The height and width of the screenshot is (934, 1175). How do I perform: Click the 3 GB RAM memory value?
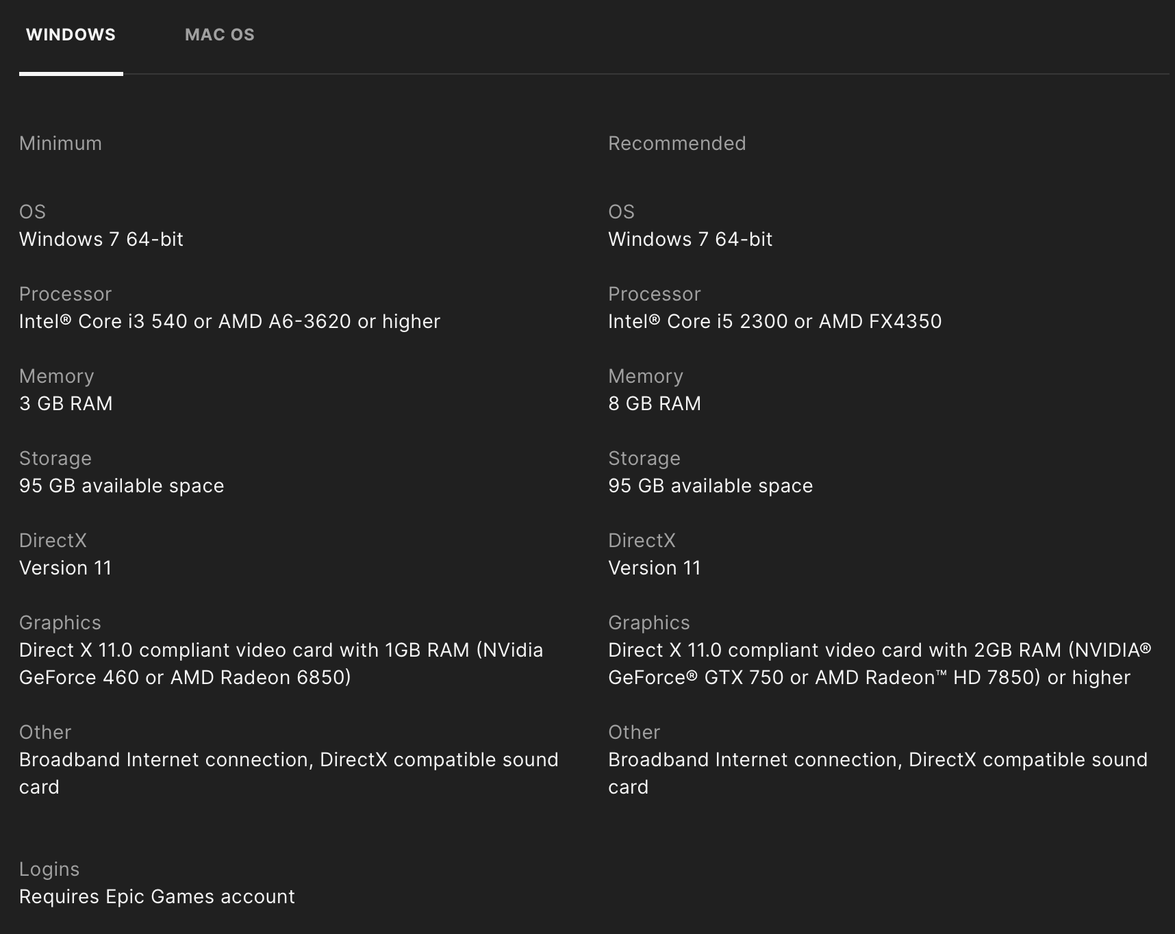66,404
